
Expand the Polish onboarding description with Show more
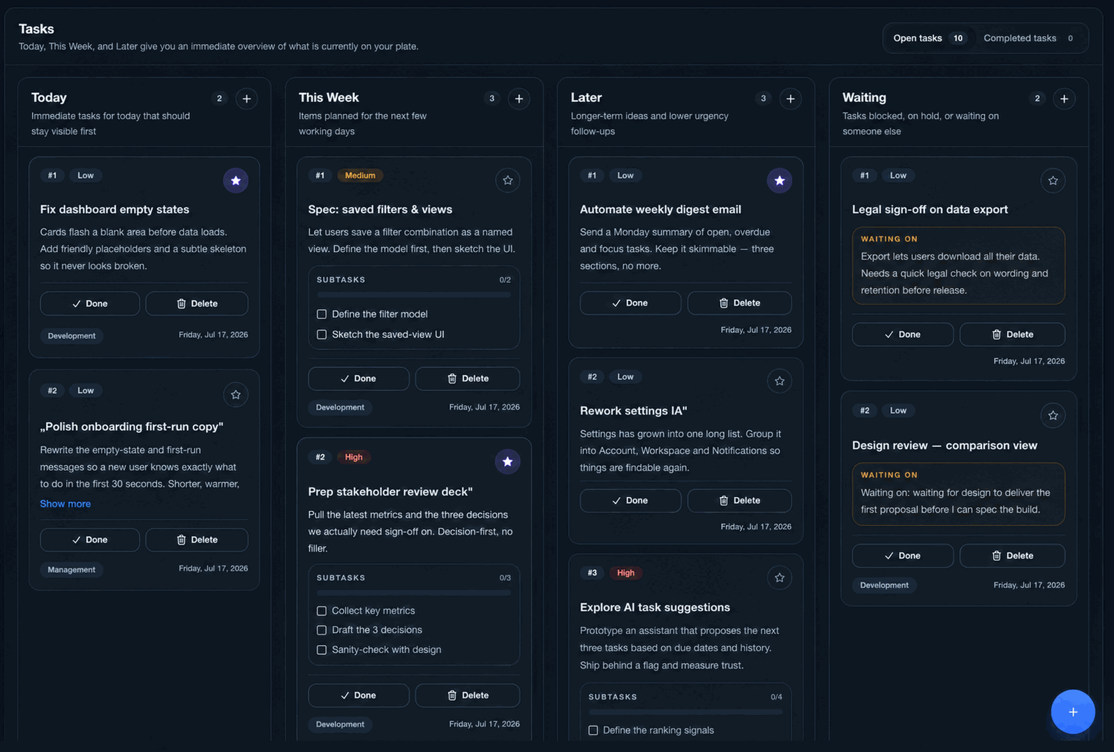coord(65,503)
